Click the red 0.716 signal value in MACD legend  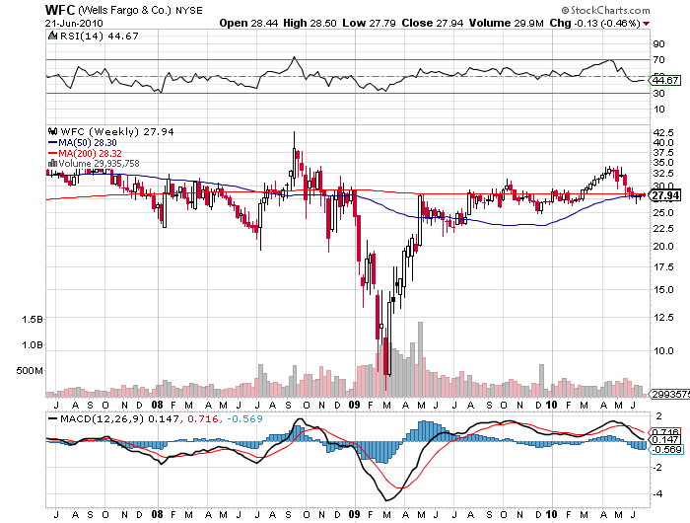(x=203, y=418)
